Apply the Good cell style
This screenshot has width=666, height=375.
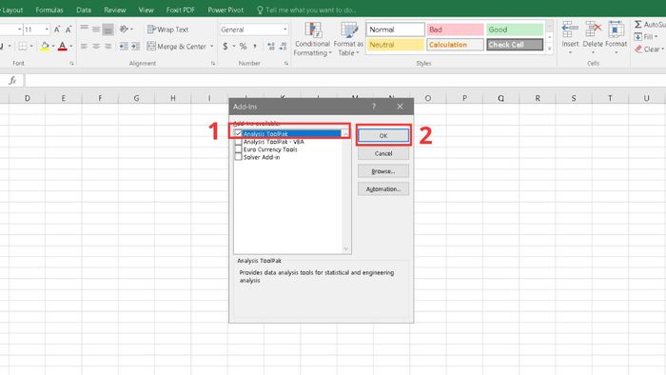[515, 30]
